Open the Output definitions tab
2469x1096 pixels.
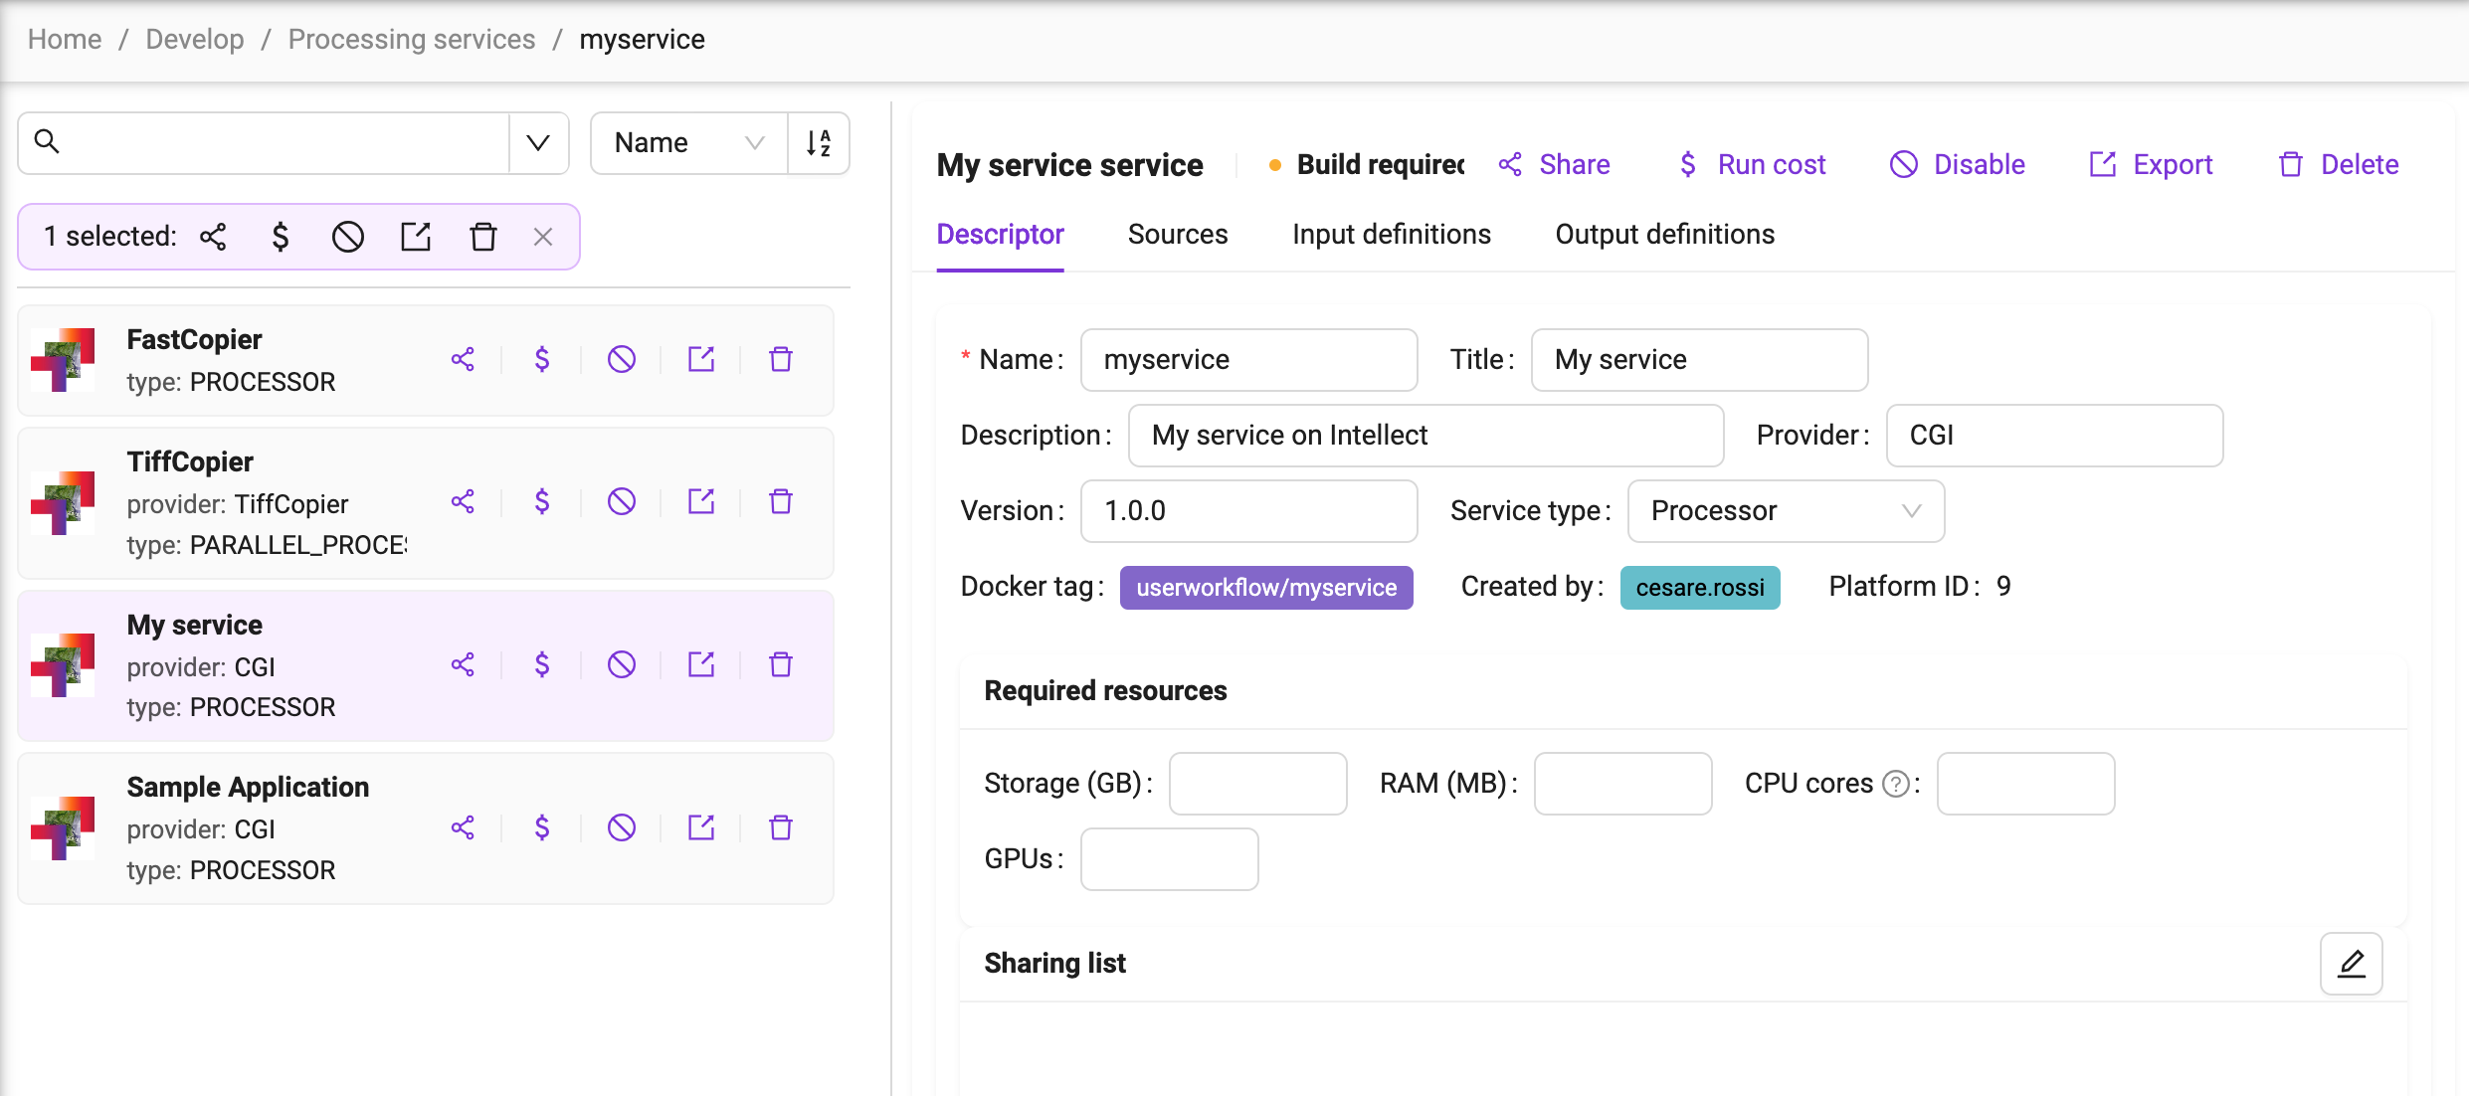coord(1664,235)
